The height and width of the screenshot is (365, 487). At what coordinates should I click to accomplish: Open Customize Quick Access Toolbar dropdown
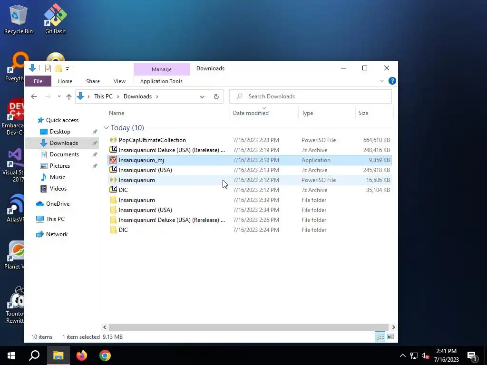pyautogui.click(x=67, y=68)
